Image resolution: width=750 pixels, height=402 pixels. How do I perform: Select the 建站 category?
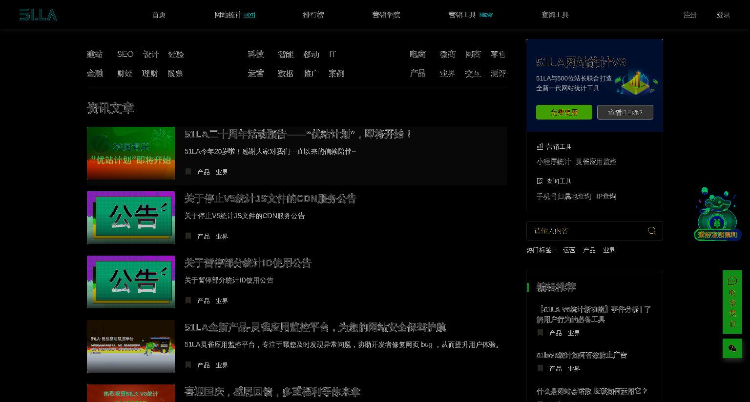click(95, 54)
